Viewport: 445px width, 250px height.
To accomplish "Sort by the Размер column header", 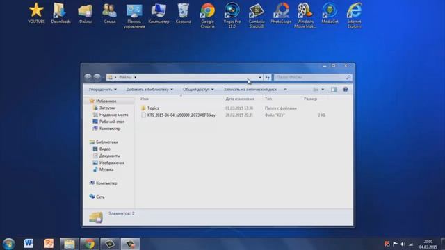I will point(310,99).
